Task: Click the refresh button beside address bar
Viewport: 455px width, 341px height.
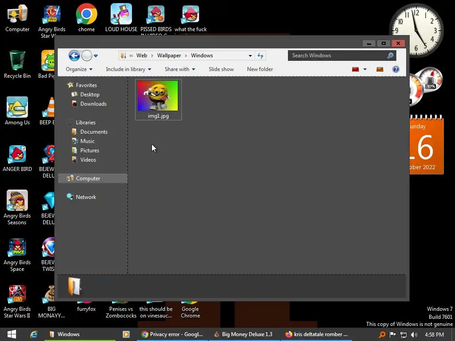Action: [x=260, y=56]
